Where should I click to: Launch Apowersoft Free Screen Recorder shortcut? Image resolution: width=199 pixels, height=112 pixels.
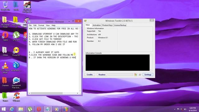point(16,83)
